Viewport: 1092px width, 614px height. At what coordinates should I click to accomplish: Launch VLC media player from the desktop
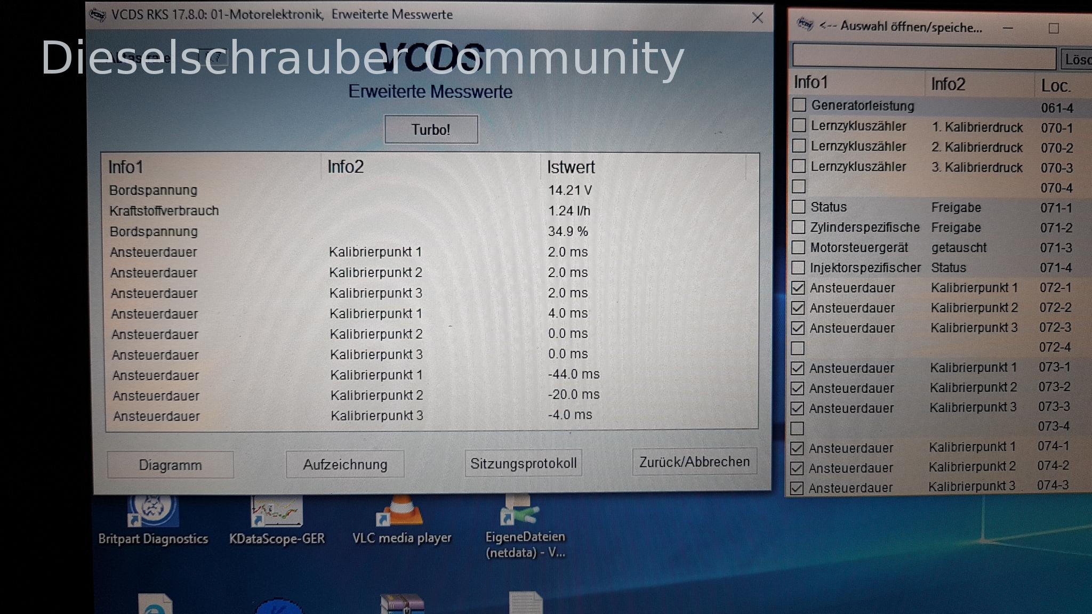coord(402,520)
